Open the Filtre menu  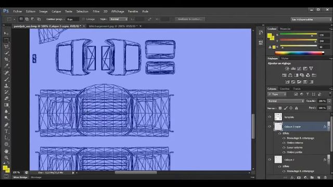tap(96, 11)
